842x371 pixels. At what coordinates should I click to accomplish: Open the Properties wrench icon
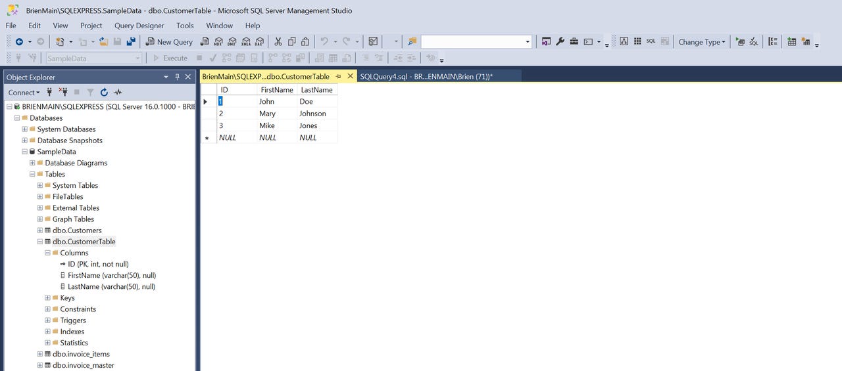560,41
